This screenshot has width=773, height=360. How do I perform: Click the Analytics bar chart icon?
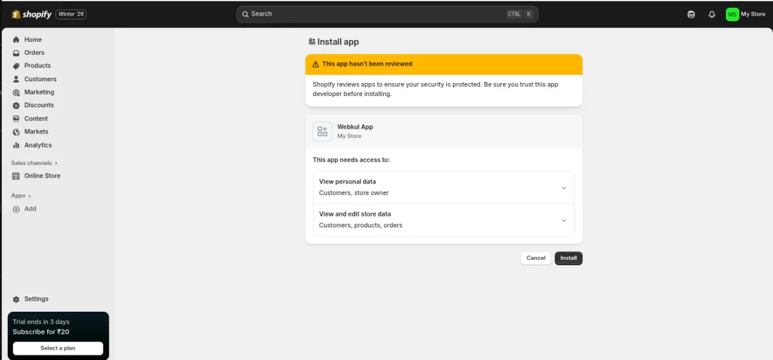pos(16,146)
